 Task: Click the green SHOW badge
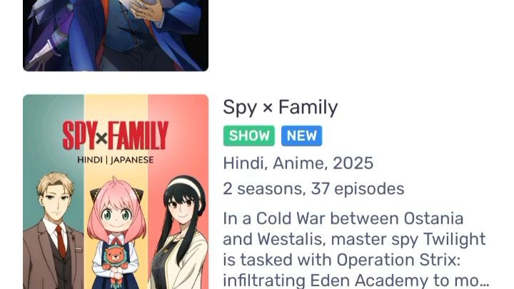(x=249, y=136)
